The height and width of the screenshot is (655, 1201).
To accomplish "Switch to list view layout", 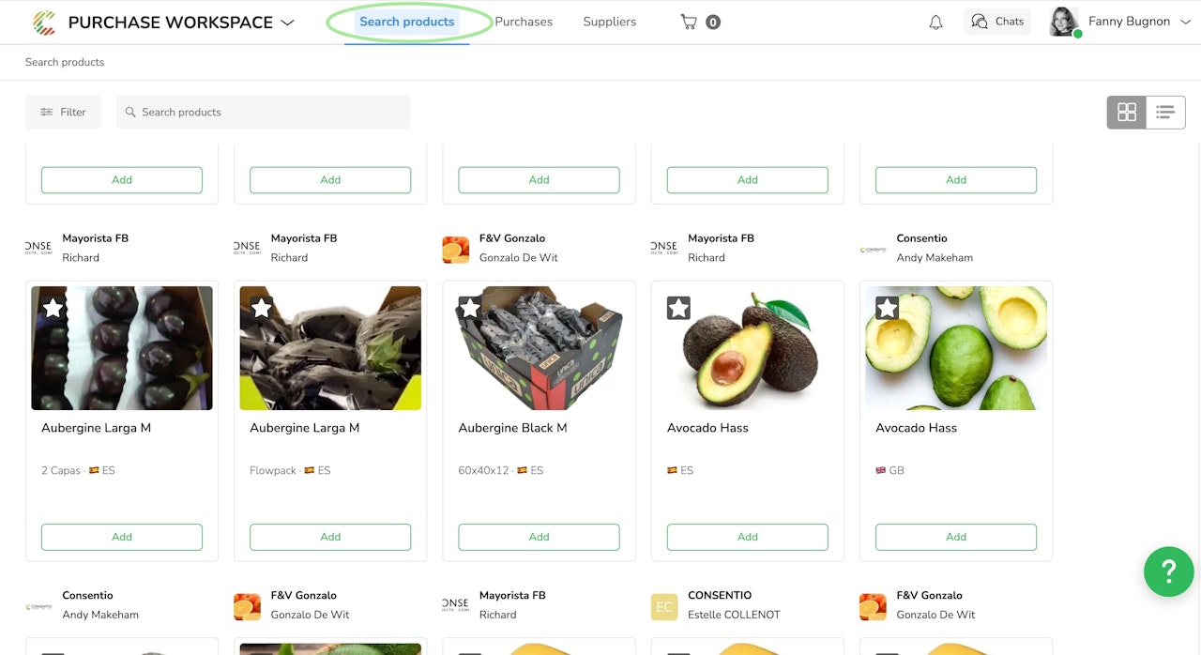I will click(x=1165, y=113).
